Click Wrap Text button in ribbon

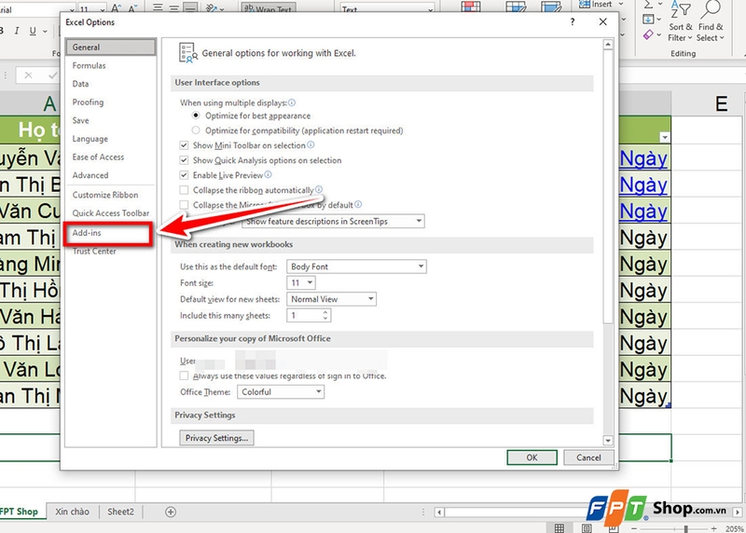click(269, 8)
